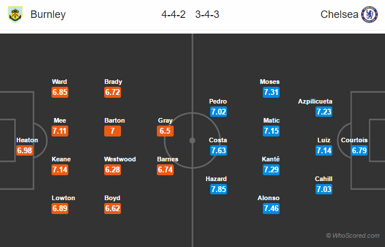Open the Chelsea team name link
This screenshot has width=385, height=247.
(339, 14)
